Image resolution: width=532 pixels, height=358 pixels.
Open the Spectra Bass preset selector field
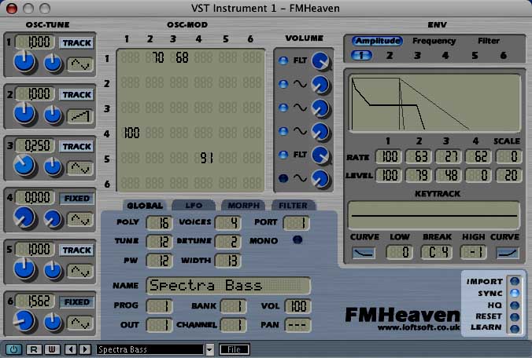click(x=150, y=349)
